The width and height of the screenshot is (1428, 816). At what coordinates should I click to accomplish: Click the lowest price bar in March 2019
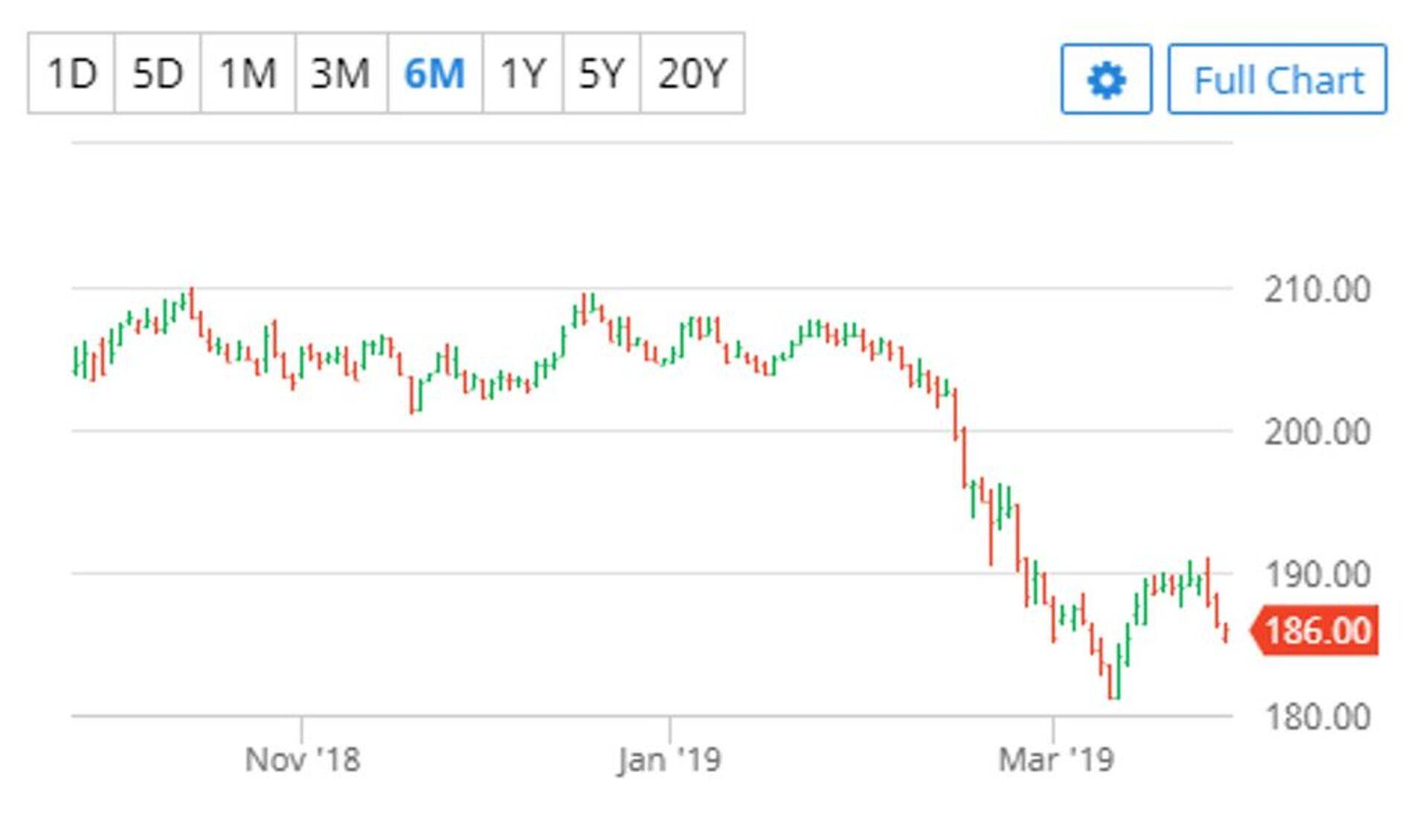click(1113, 681)
